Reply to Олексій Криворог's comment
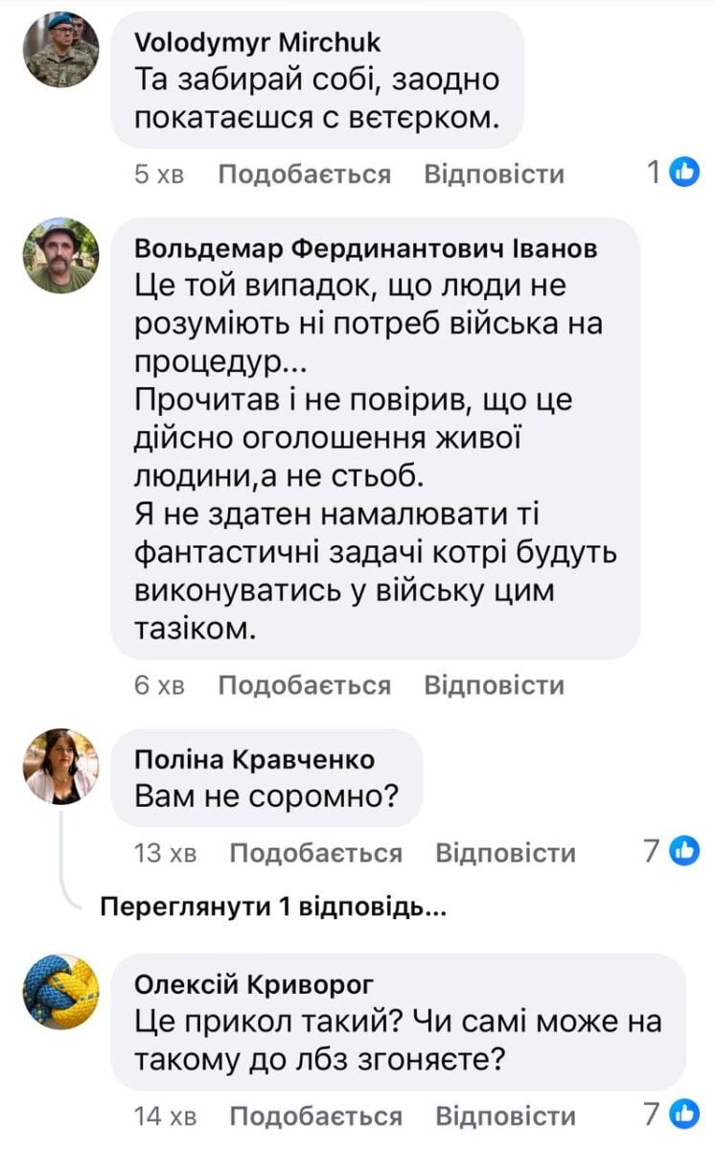 pyautogui.click(x=506, y=1116)
